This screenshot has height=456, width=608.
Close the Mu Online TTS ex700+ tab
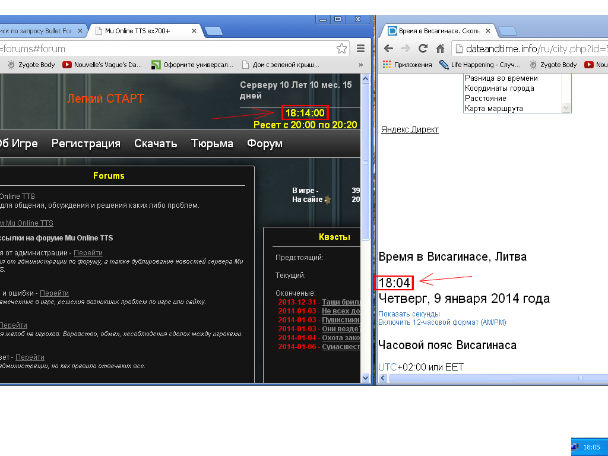(194, 31)
